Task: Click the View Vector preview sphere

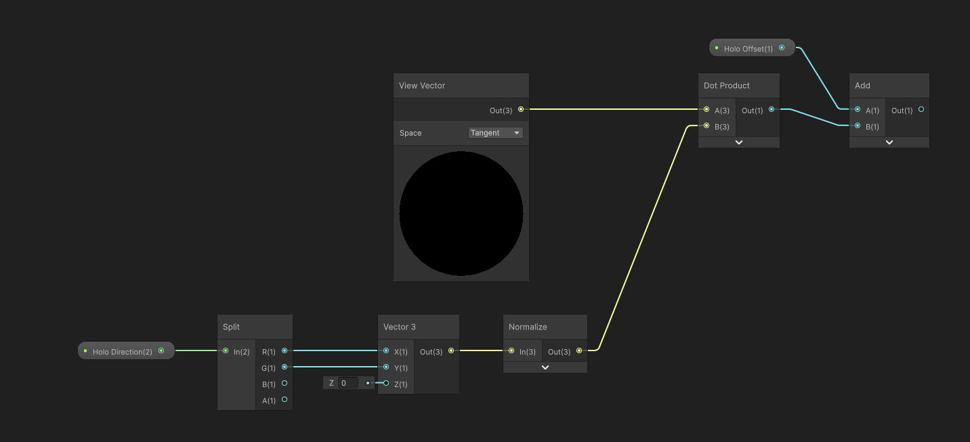Action: 461,213
